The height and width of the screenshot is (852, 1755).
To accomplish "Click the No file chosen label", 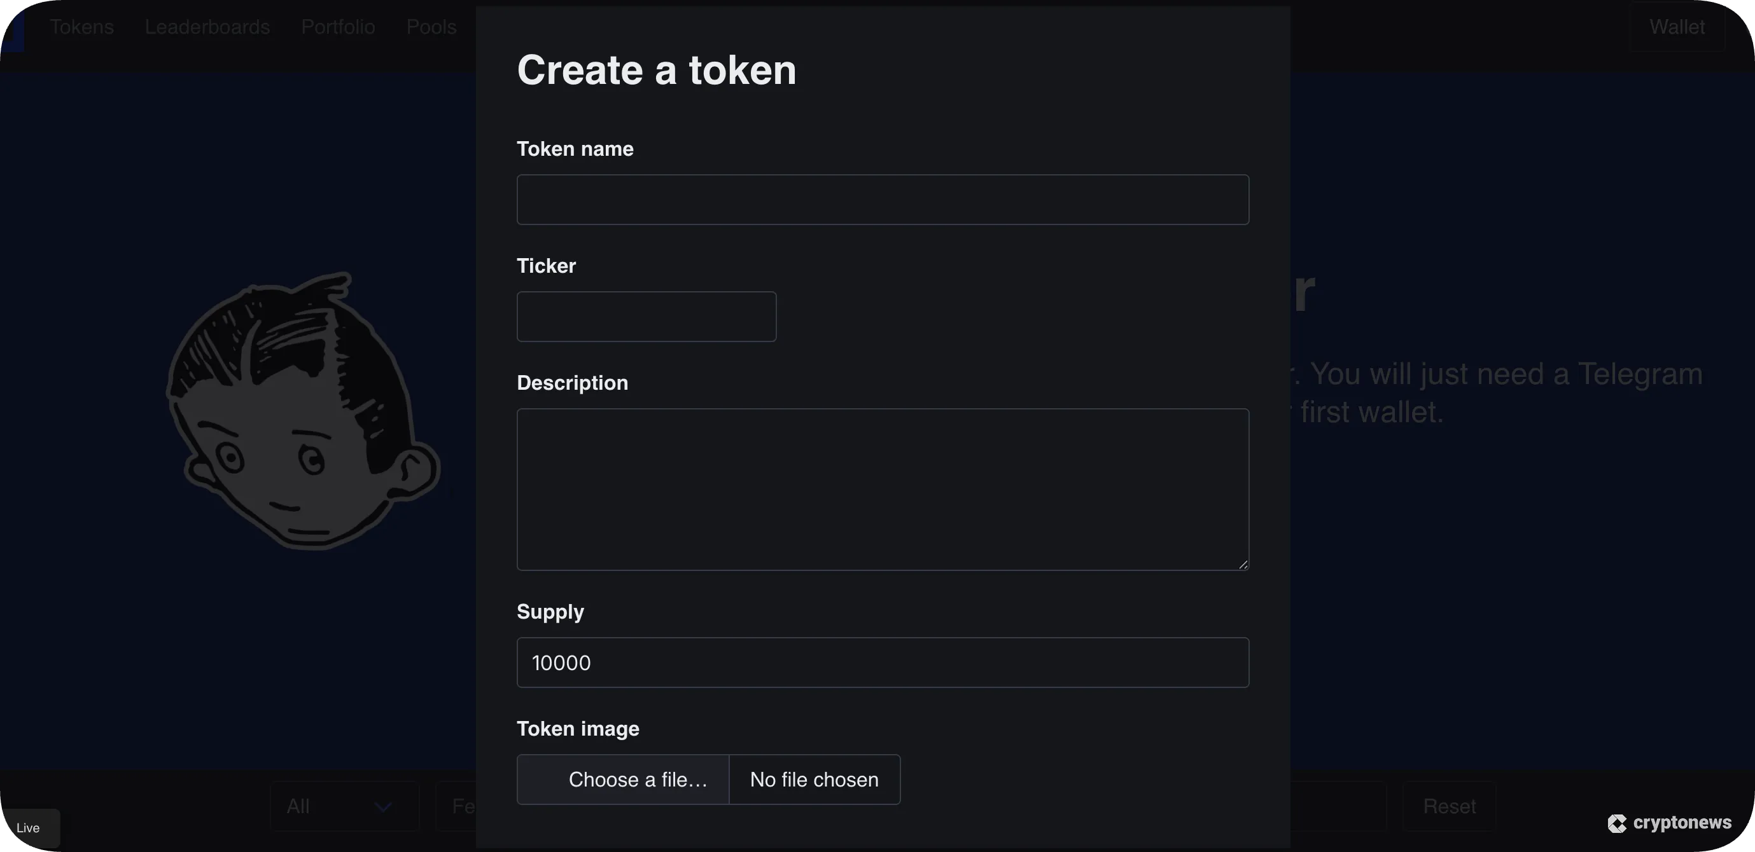I will (815, 778).
